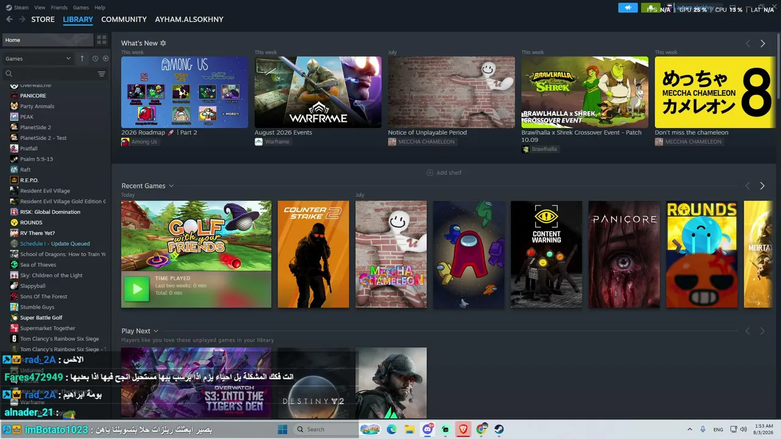The height and width of the screenshot is (439, 781).
Task: Select Super Battle Golf in list
Action: tap(41, 318)
